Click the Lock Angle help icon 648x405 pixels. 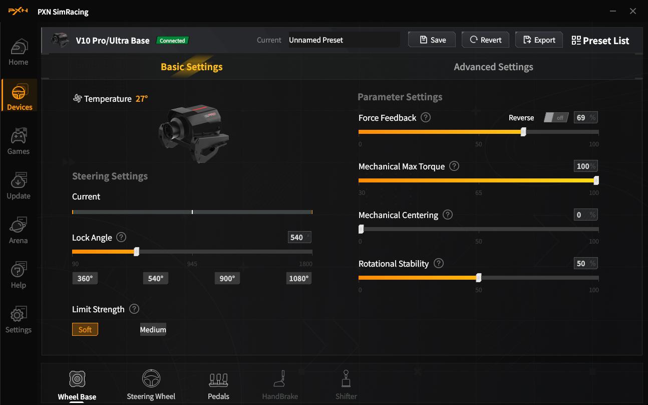pyautogui.click(x=121, y=237)
